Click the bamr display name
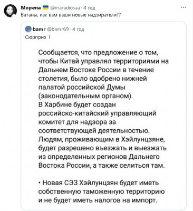 (x=38, y=29)
